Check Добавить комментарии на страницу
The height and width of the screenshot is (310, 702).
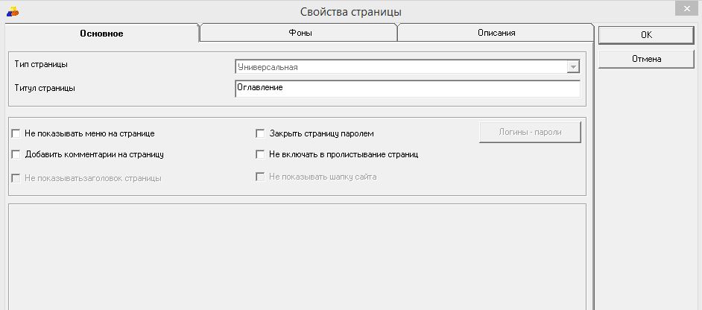tap(16, 155)
